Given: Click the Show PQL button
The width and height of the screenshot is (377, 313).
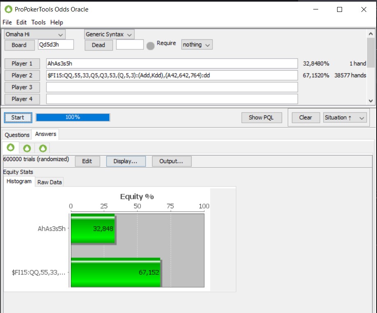Looking at the screenshot, I should point(261,117).
